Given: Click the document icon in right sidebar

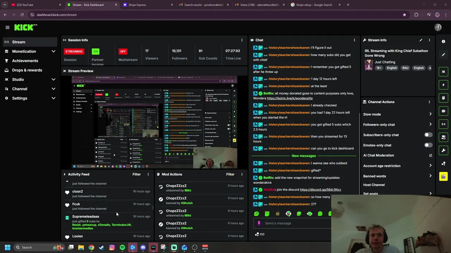Looking at the screenshot, I should click(x=443, y=98).
